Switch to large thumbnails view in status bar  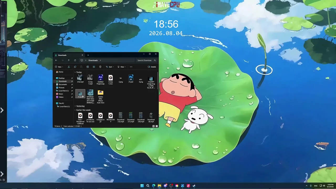[157, 126]
